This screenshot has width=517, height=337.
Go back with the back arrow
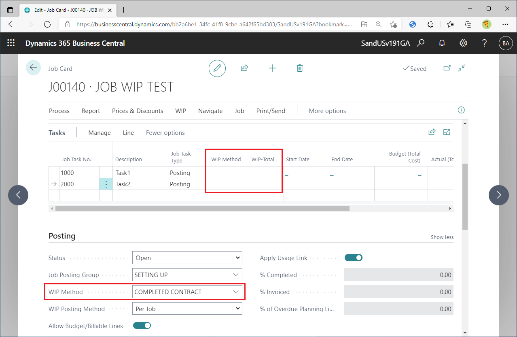(33, 67)
